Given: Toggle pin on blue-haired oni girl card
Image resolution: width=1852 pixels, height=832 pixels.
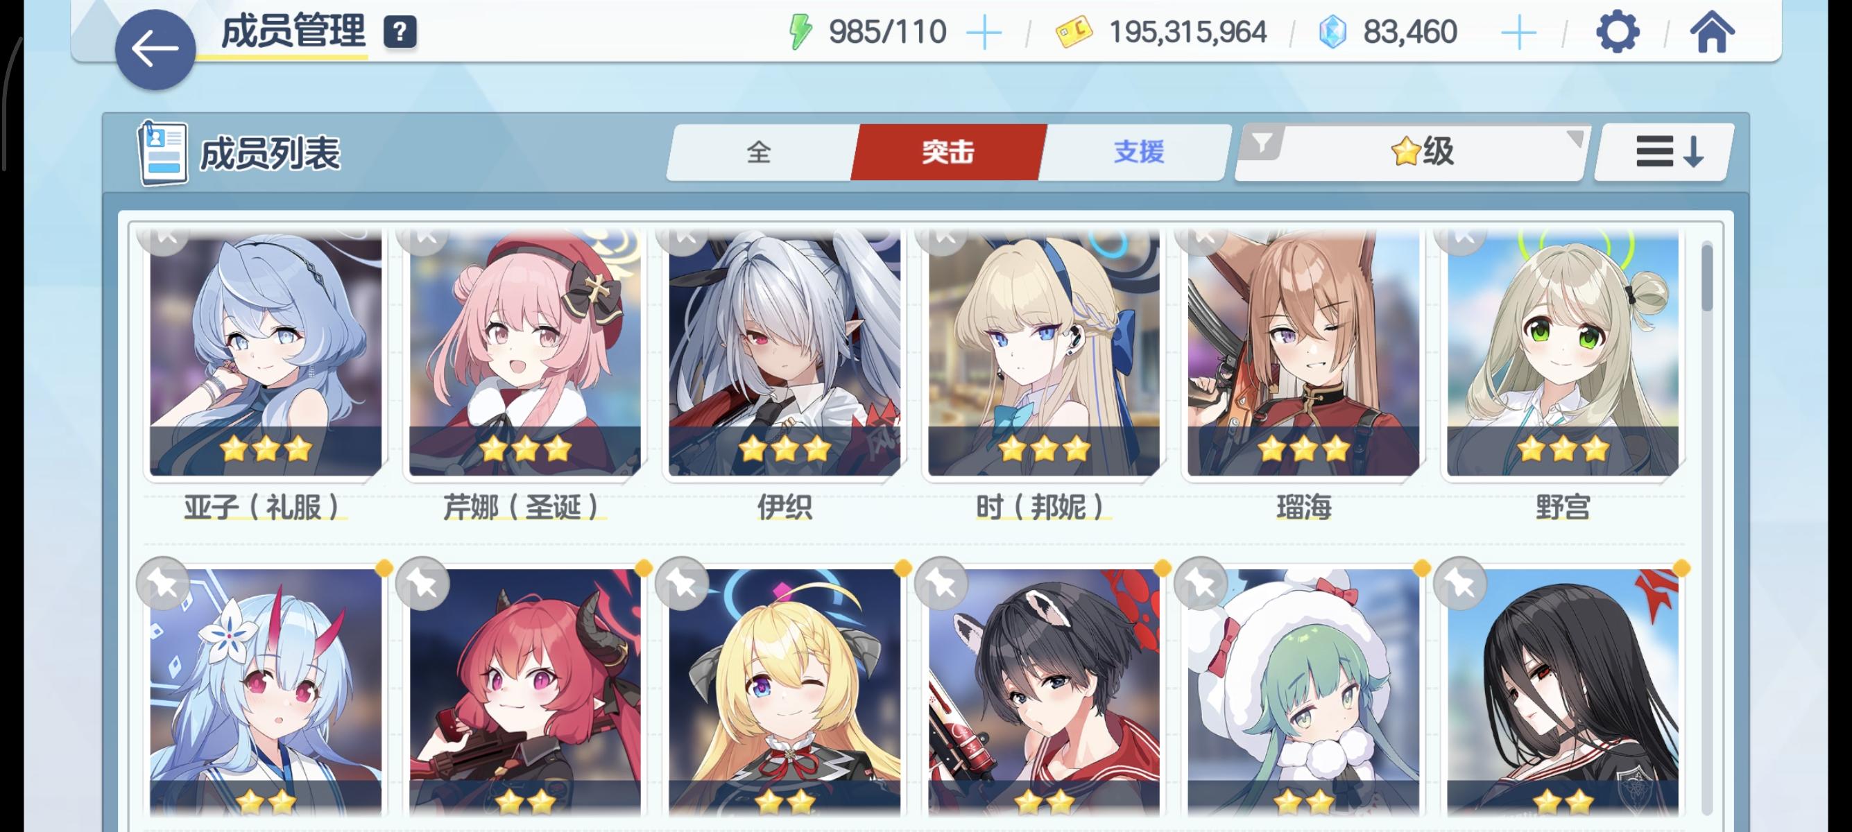Looking at the screenshot, I should [163, 583].
